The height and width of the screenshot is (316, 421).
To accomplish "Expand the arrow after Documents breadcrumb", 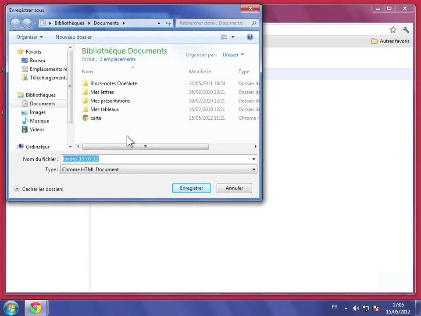I will pyautogui.click(x=124, y=23).
